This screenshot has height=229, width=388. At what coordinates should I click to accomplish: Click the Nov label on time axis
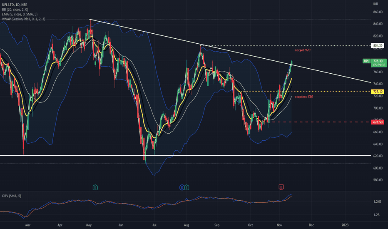click(279, 225)
